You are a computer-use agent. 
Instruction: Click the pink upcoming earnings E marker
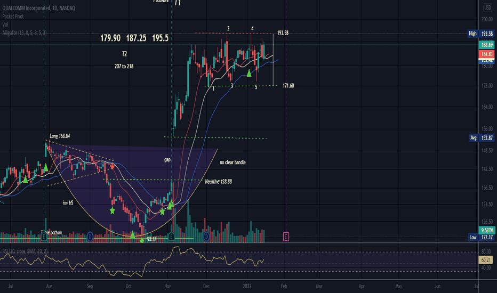pyautogui.click(x=286, y=237)
